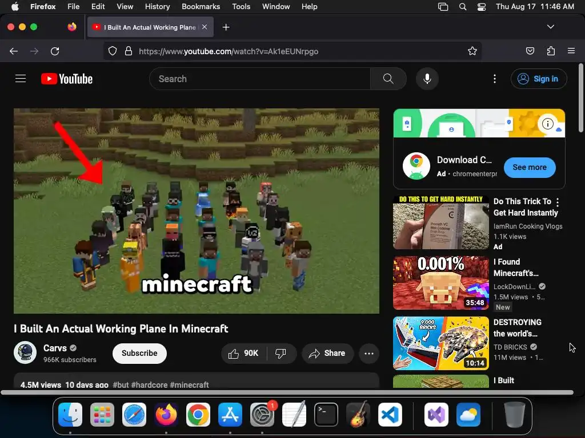Open Firefox extensions puzzle icon
585x438 pixels.
pos(551,51)
